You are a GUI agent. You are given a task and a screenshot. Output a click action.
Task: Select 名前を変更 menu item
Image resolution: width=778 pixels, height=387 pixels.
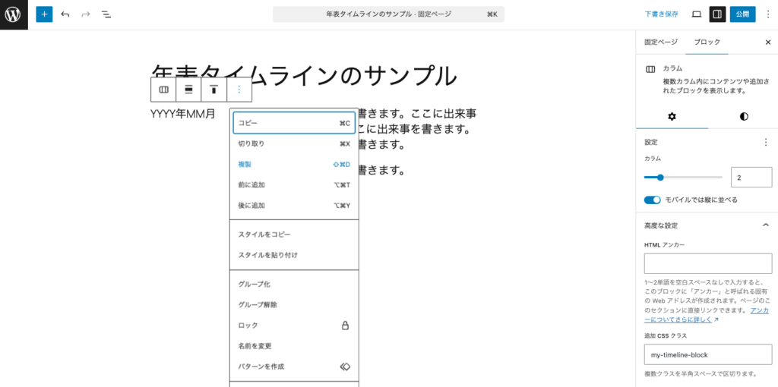(294, 346)
